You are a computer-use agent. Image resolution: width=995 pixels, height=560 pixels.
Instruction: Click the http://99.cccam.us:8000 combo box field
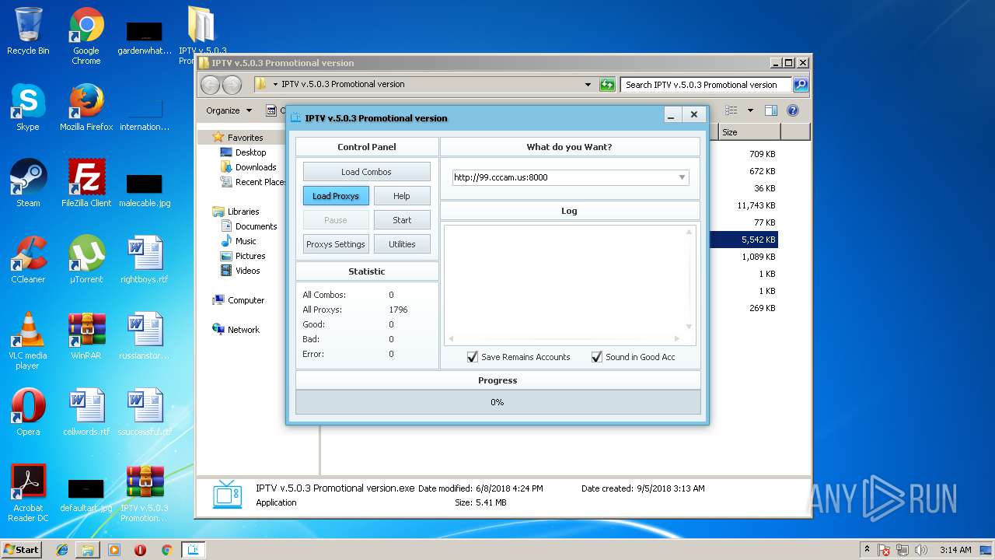coord(571,177)
